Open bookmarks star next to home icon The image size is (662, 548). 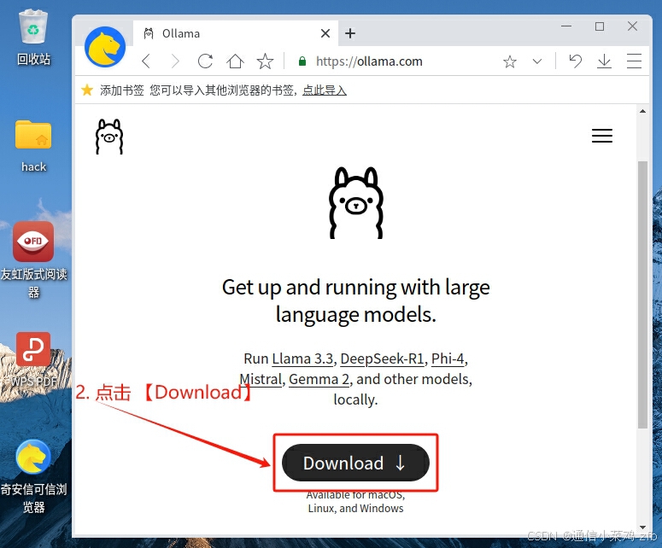point(265,61)
